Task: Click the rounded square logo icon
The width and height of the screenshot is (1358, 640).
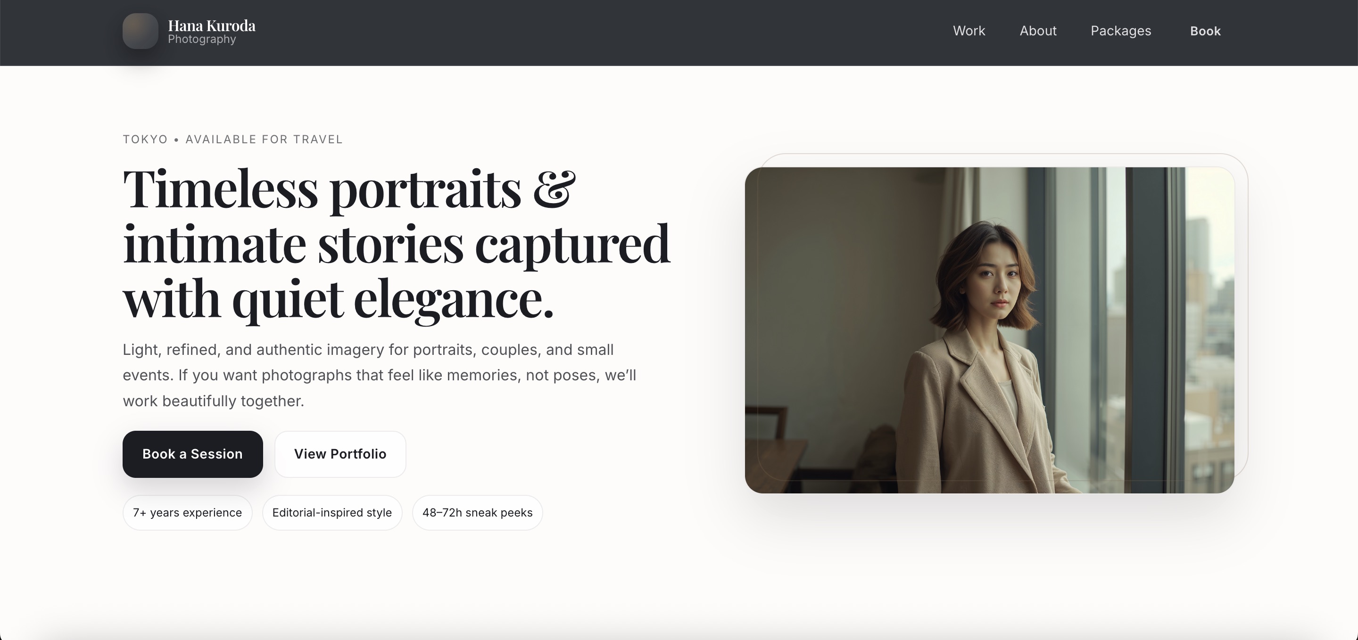Action: 140,31
